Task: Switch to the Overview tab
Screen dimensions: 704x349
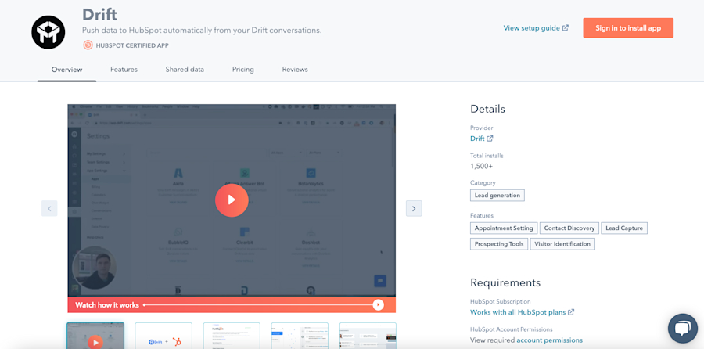Action: tap(67, 70)
